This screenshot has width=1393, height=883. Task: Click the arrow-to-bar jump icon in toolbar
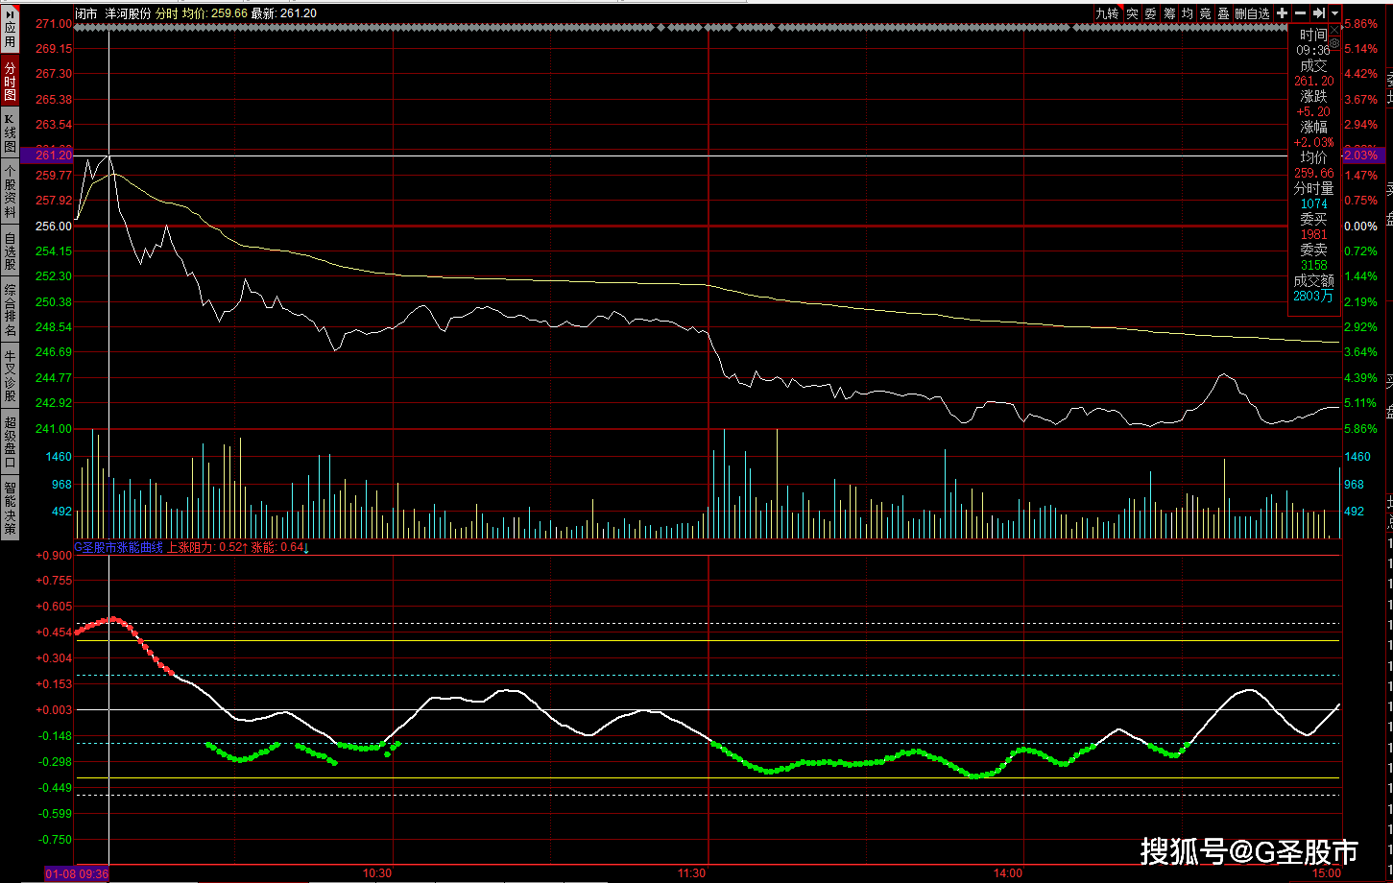[1318, 13]
